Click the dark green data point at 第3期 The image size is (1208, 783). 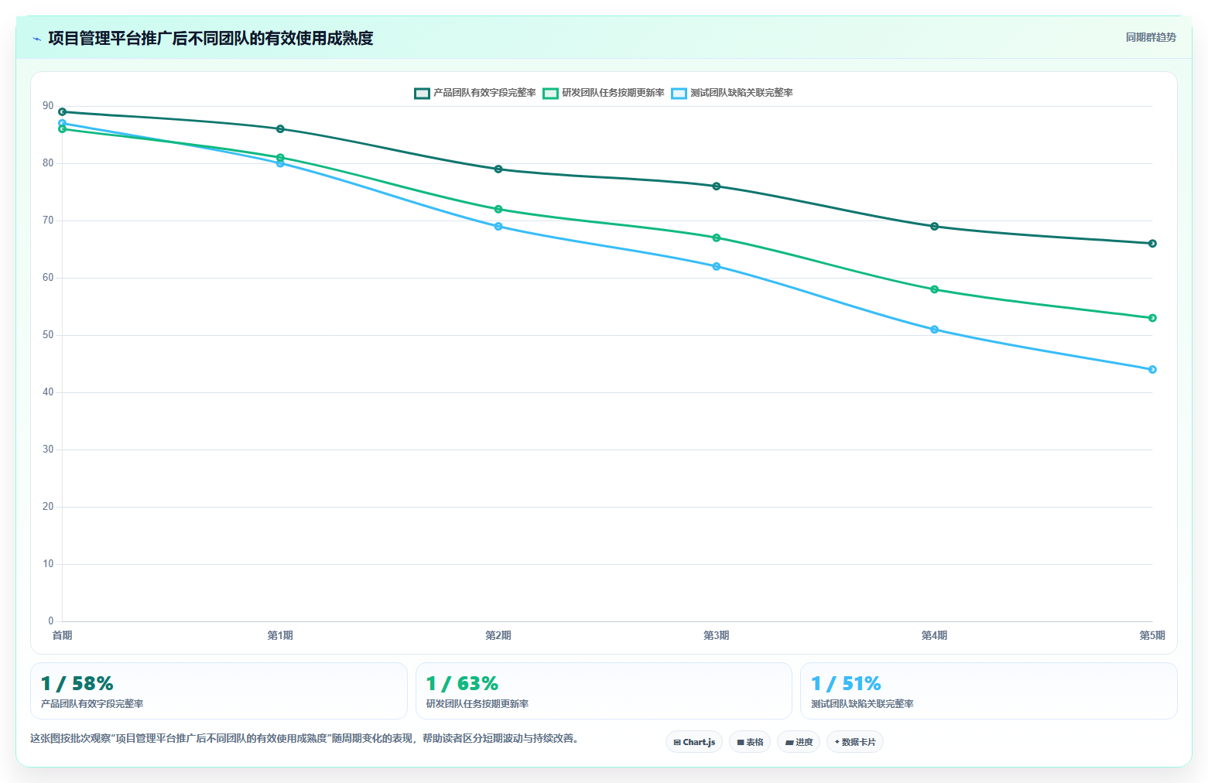click(x=717, y=186)
